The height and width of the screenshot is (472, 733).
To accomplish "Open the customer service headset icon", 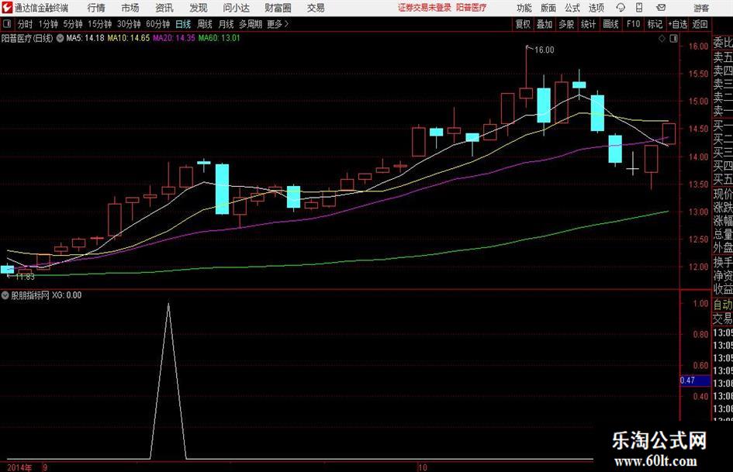I will 621,8.
